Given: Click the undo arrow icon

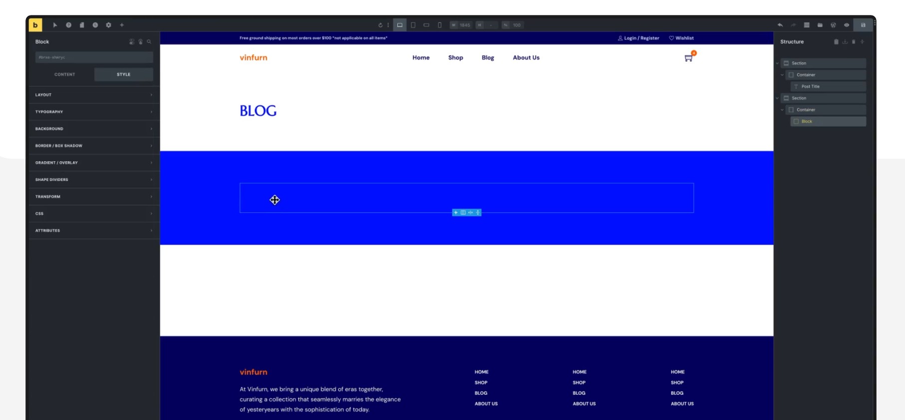Looking at the screenshot, I should coord(780,25).
